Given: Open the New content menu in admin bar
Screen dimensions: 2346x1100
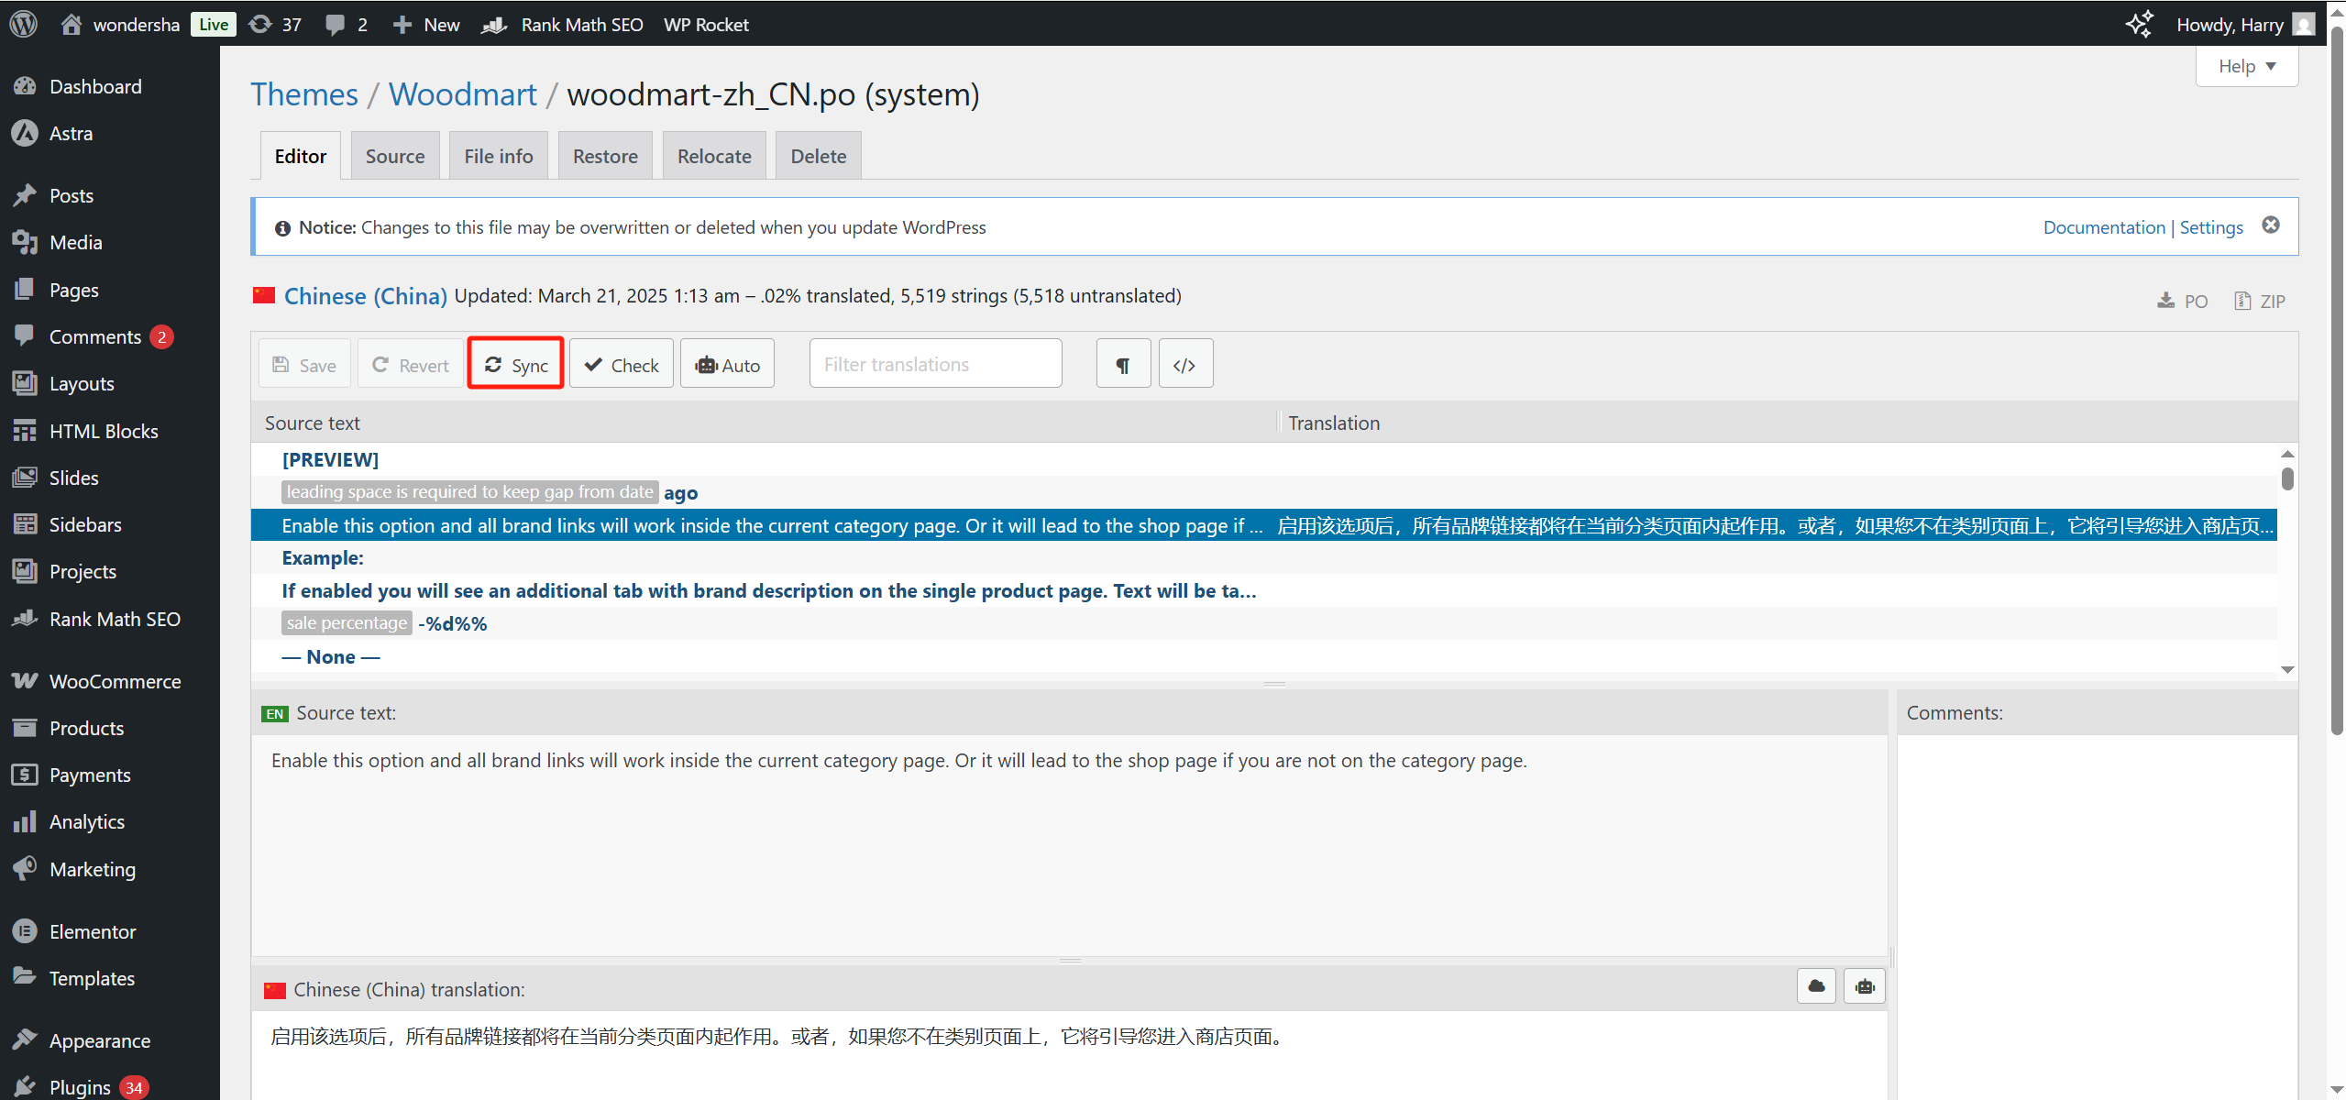Looking at the screenshot, I should [427, 25].
